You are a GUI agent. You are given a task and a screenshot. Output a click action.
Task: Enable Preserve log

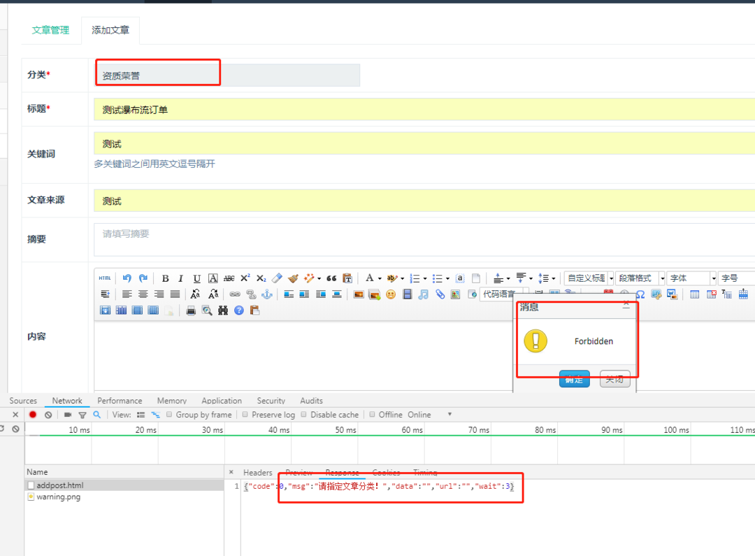pyautogui.click(x=245, y=414)
